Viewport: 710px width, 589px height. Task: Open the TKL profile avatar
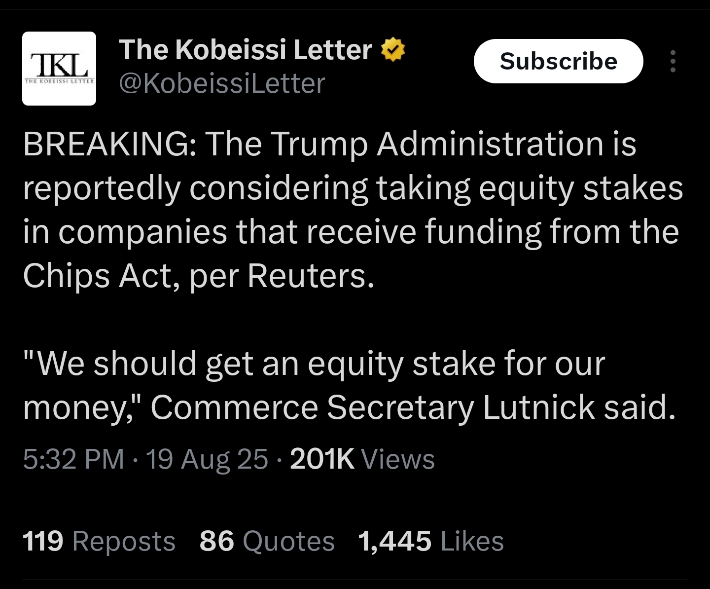pos(59,69)
